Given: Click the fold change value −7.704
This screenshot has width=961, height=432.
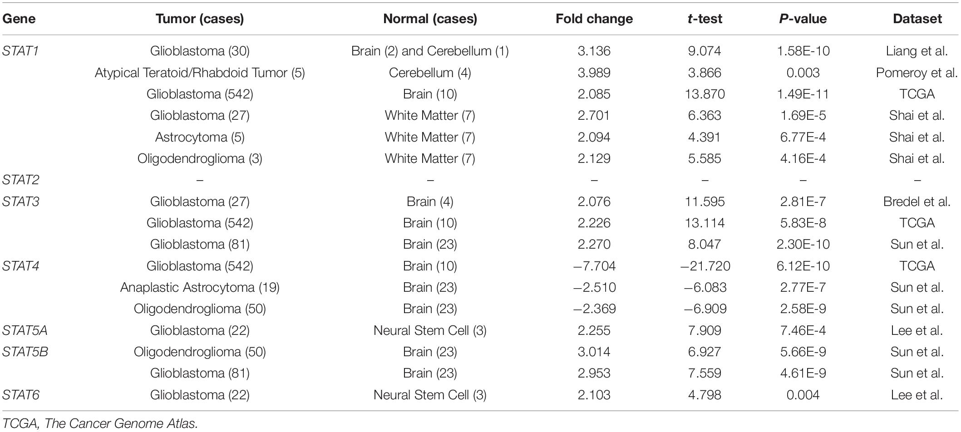Looking at the screenshot, I should coord(594,266).
